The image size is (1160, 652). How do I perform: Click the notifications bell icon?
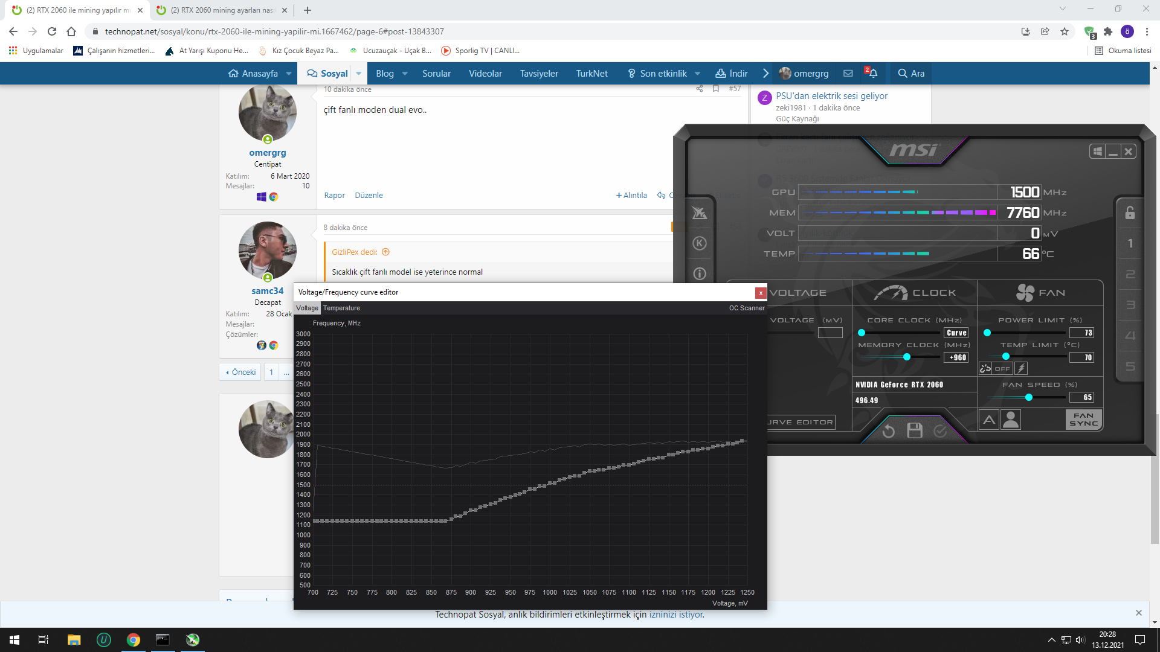coord(872,73)
